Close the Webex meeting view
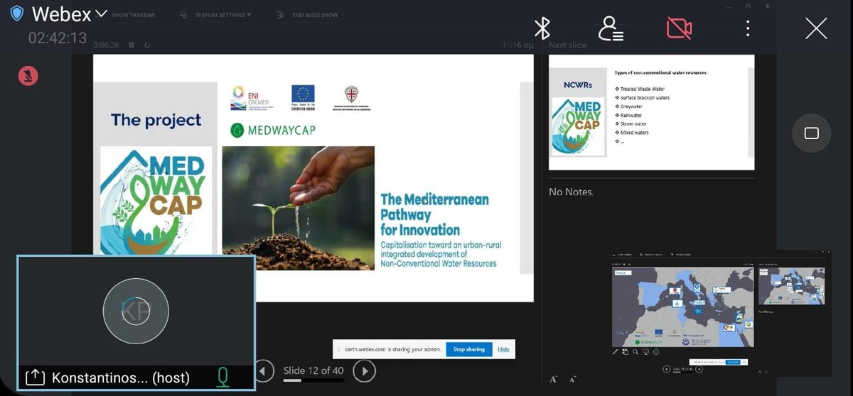Viewport: 853px width, 396px height. click(x=816, y=28)
